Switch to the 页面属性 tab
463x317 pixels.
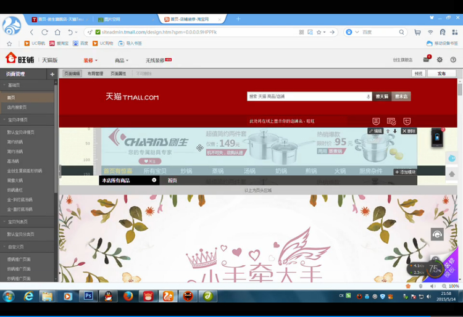[x=118, y=73]
